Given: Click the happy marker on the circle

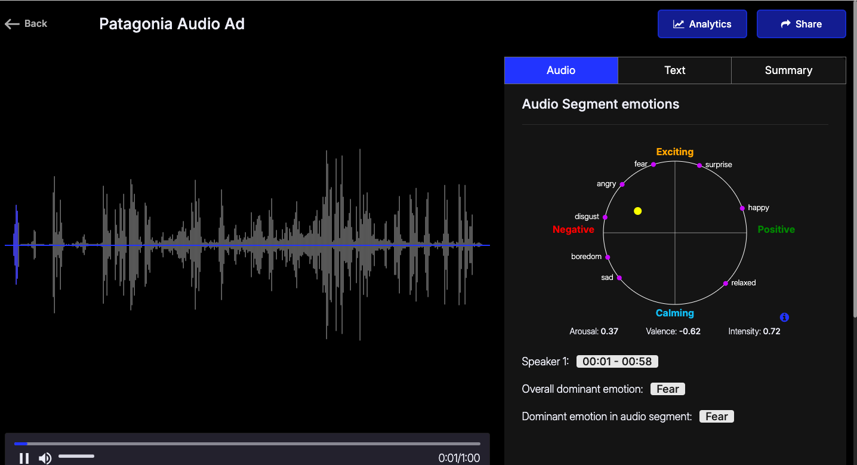Looking at the screenshot, I should pos(742,208).
